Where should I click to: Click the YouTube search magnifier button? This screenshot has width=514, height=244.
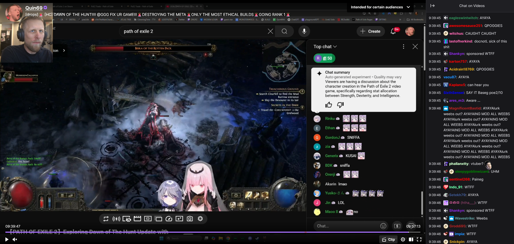[284, 31]
